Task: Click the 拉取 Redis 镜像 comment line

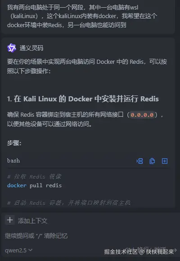Action: pyautogui.click(x=34, y=176)
